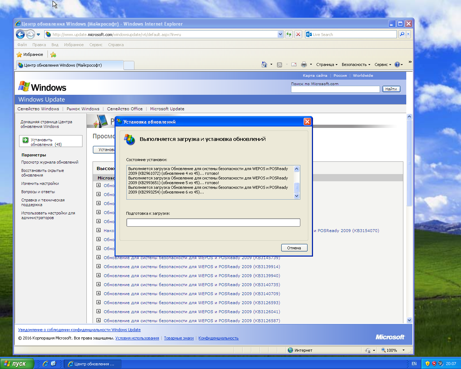Viewport: 461px width, 369px height.
Task: Click Отмена in the install dialog
Action: (294, 248)
